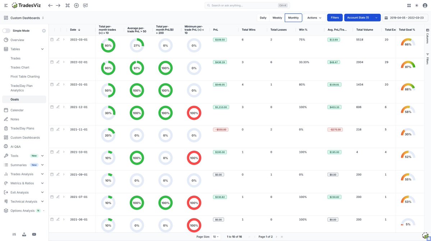Click the Total Goal gauge showing 97%
This screenshot has height=241, width=431.
coord(408,65)
